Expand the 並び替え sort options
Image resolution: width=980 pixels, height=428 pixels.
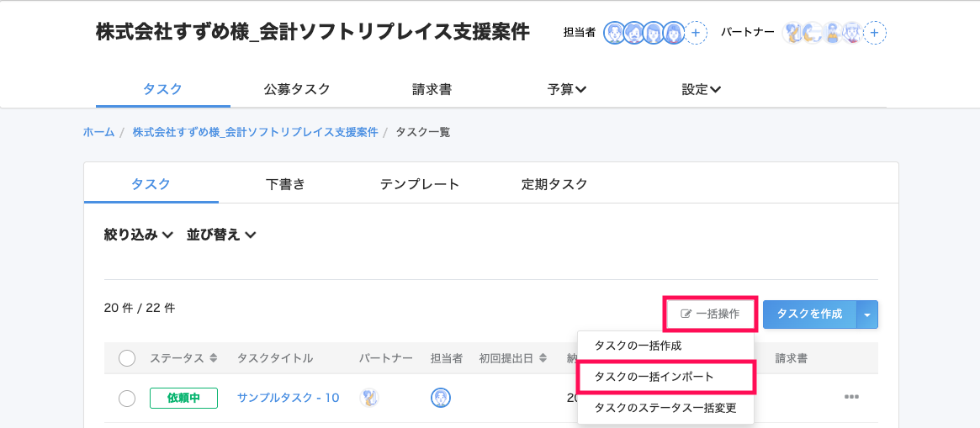click(221, 235)
